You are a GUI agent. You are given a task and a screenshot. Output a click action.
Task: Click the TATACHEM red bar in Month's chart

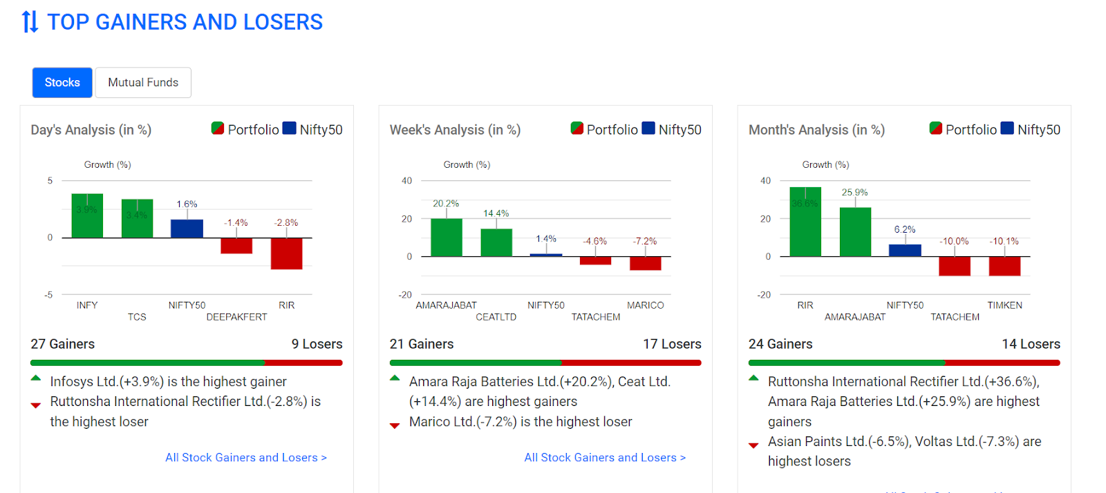[x=955, y=267]
